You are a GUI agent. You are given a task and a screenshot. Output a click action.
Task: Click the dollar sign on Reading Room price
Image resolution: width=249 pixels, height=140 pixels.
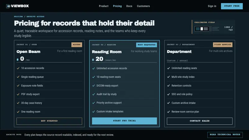(93, 60)
